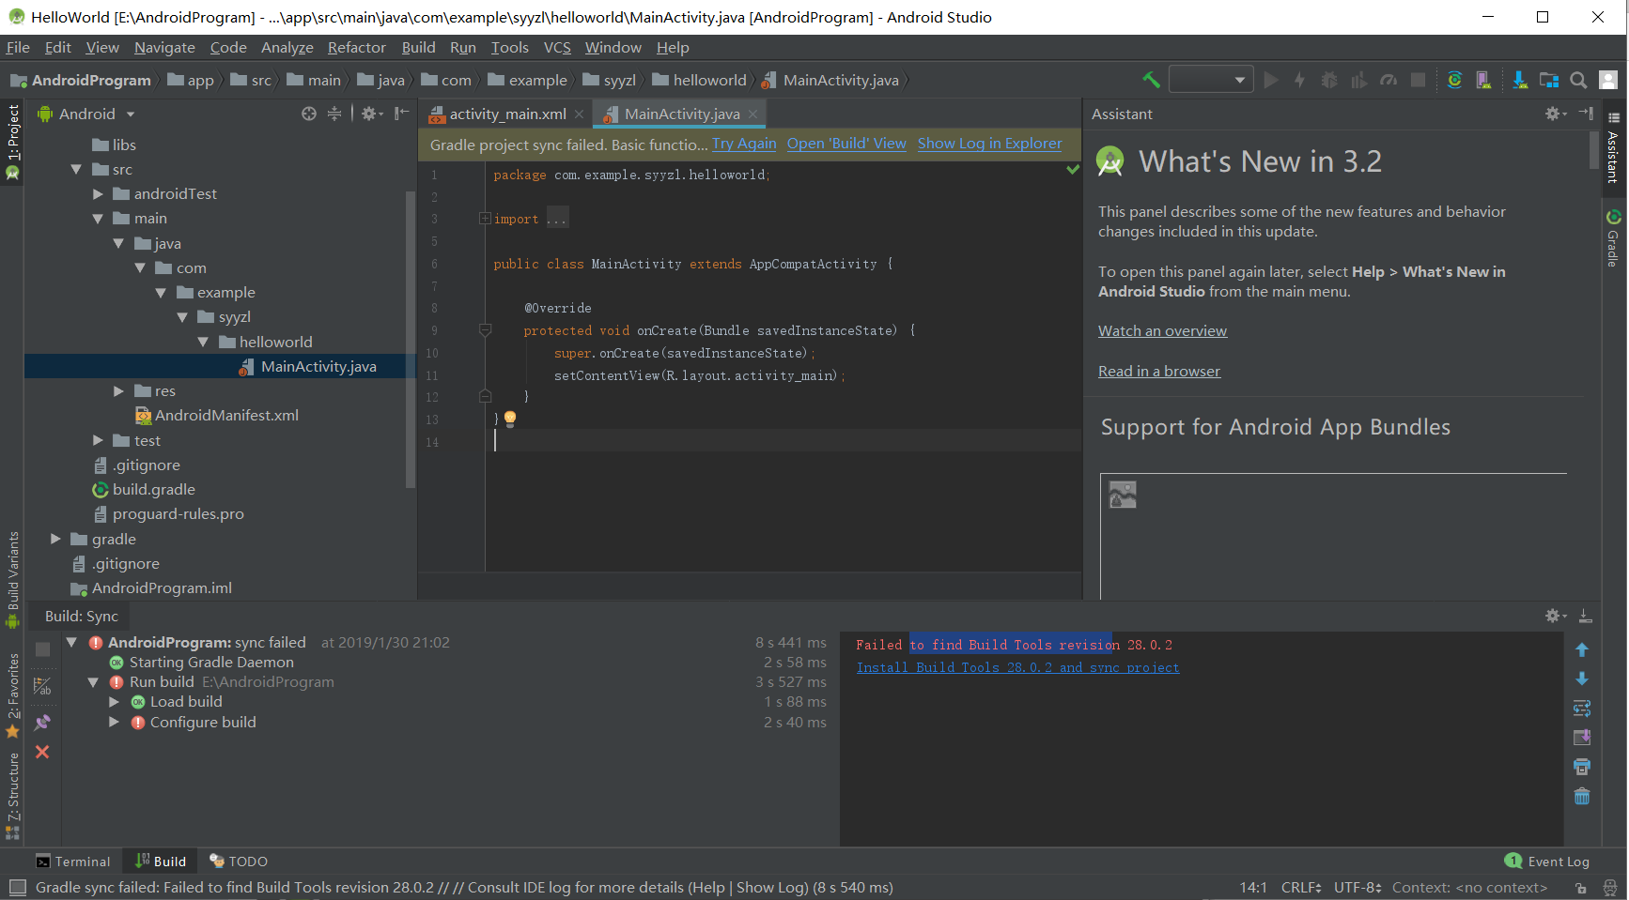The image size is (1629, 900).
Task: Click the Debug app bug icon
Action: coord(1329,80)
